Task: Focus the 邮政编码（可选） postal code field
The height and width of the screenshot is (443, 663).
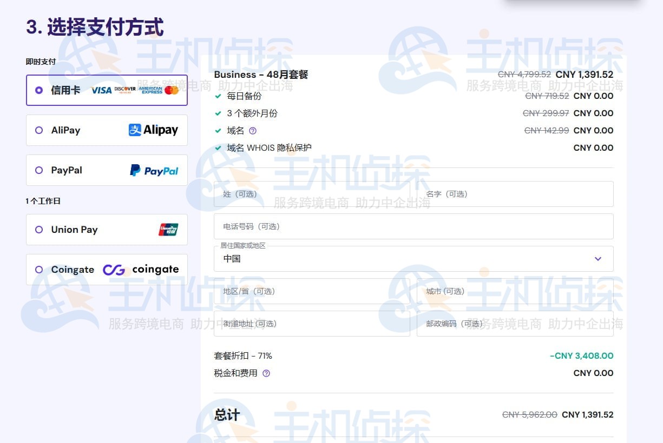Action: tap(515, 324)
